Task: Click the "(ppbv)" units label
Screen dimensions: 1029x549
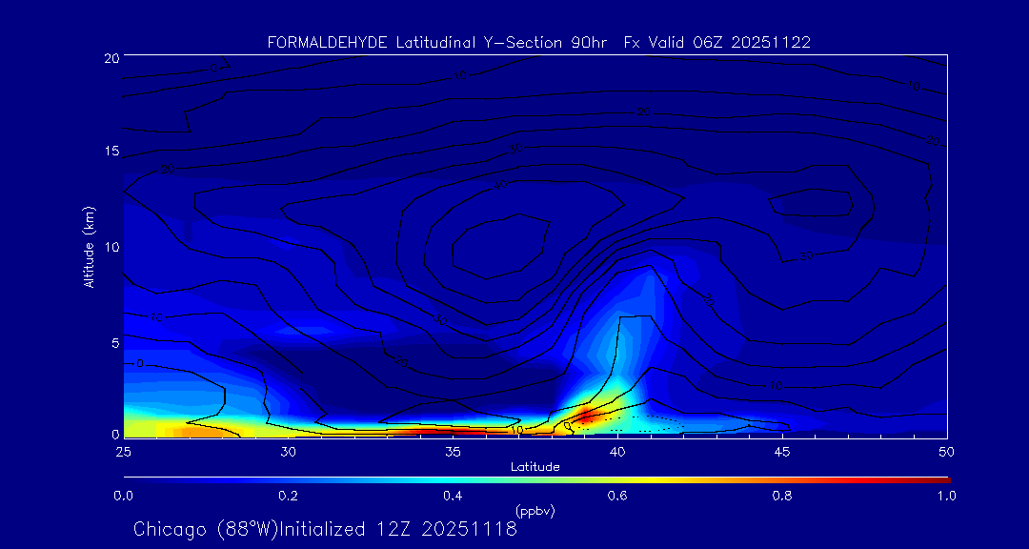Action: pos(535,511)
